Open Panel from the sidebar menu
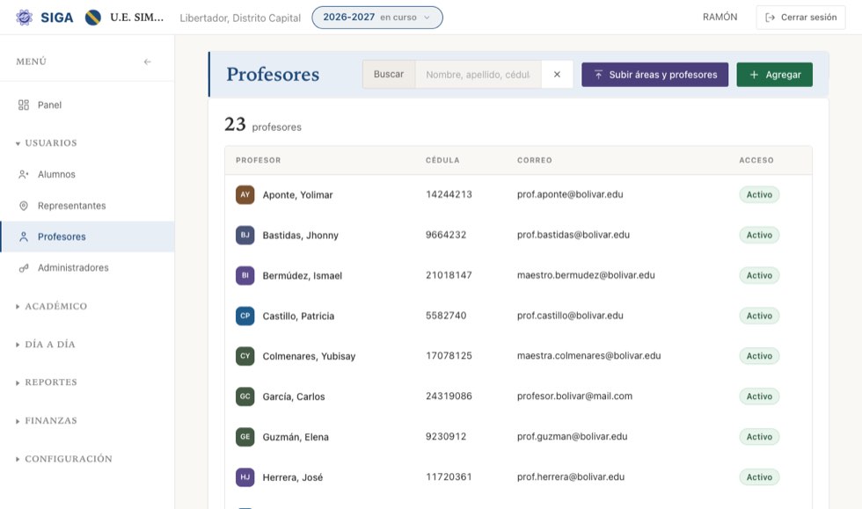Image resolution: width=862 pixels, height=509 pixels. tap(87, 105)
